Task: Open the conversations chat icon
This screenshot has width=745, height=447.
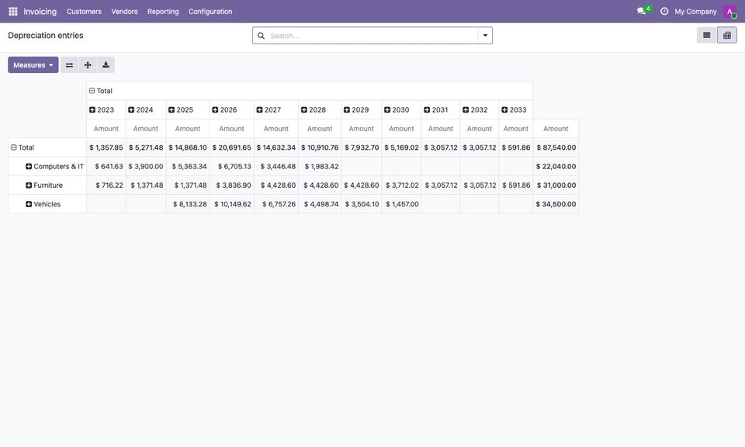Action: 643,10
